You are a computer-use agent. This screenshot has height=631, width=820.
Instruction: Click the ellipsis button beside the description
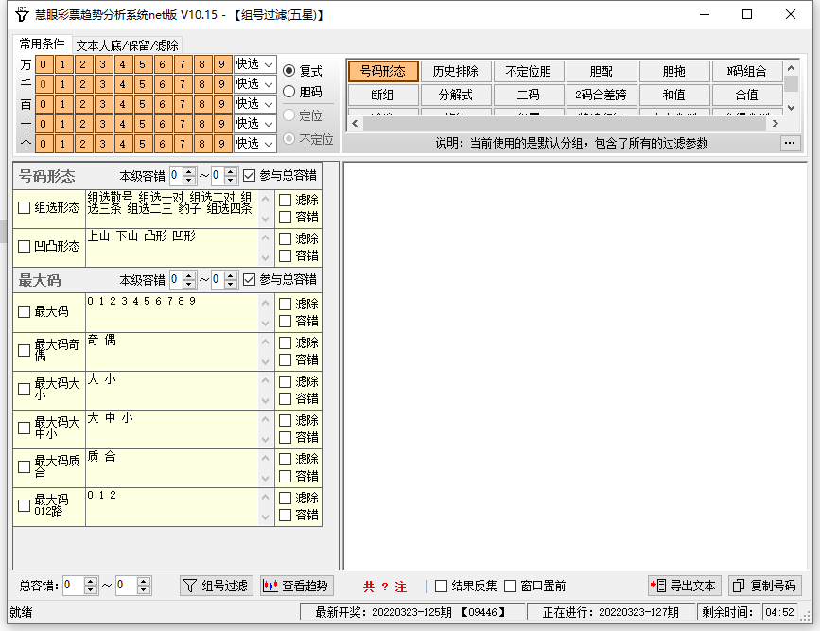click(x=790, y=143)
